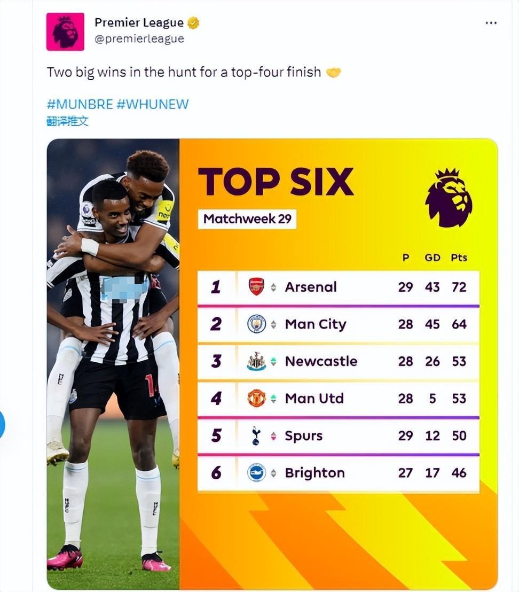
Task: Click the gold verified badge
Action: (x=193, y=23)
